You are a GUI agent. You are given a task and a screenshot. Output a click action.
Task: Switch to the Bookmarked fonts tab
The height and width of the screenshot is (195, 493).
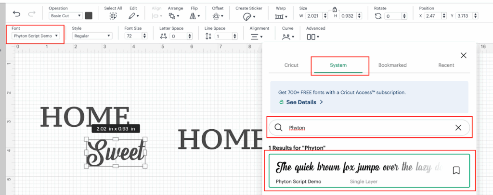point(392,65)
